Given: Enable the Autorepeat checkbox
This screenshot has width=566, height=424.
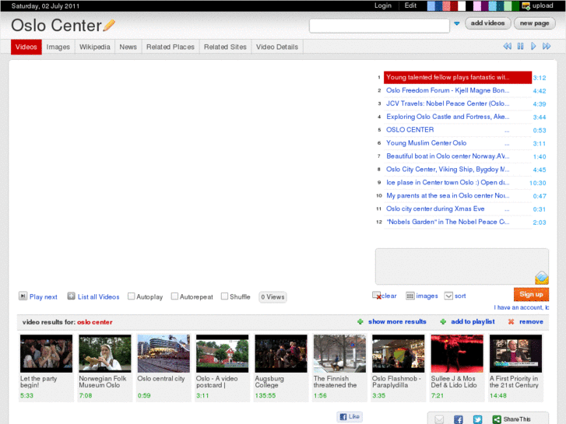Looking at the screenshot, I should 174,296.
